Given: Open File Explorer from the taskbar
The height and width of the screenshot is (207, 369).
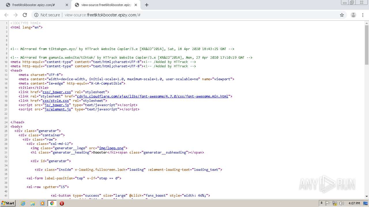Looking at the screenshot, I should point(33,203).
